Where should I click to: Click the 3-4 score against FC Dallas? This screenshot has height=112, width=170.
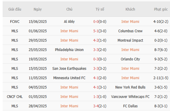96,106
